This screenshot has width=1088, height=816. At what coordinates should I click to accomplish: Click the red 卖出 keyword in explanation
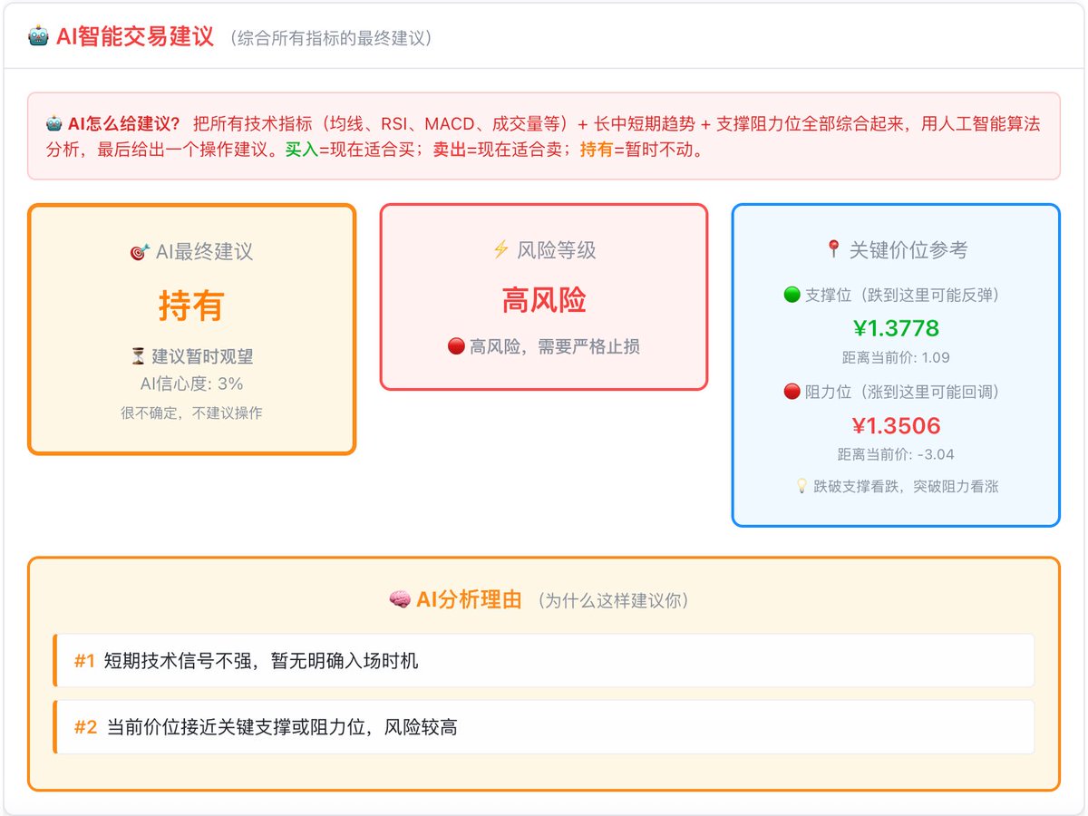[x=450, y=150]
